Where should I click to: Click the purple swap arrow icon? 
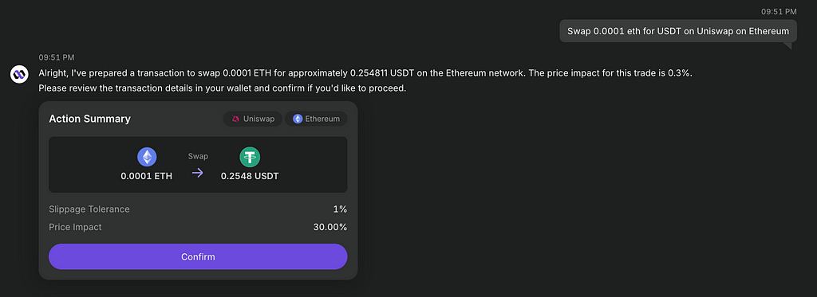198,174
